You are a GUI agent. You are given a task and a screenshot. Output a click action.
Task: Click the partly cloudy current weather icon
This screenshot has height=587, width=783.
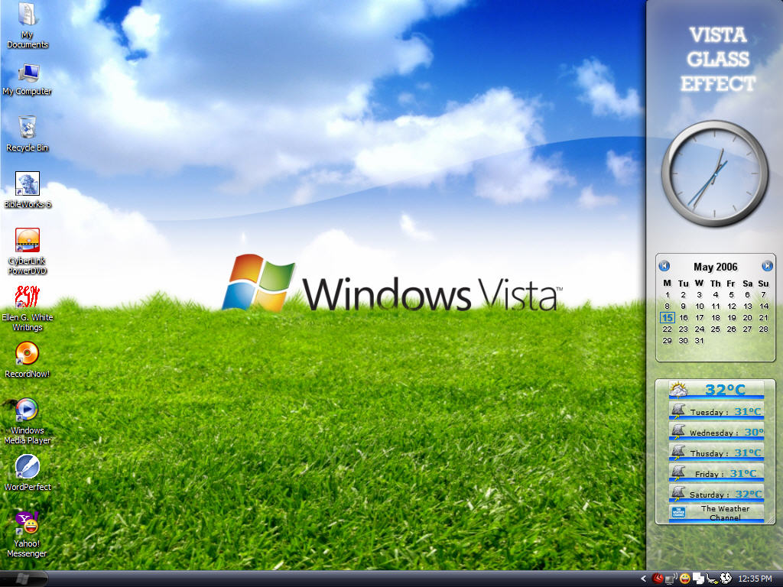679,389
